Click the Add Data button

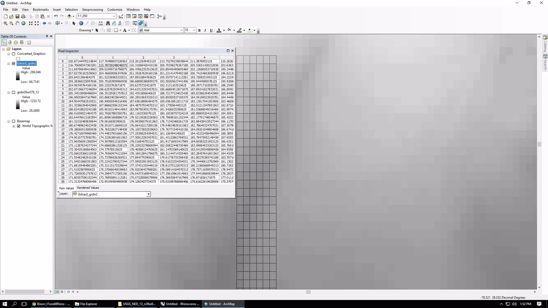pos(69,16)
